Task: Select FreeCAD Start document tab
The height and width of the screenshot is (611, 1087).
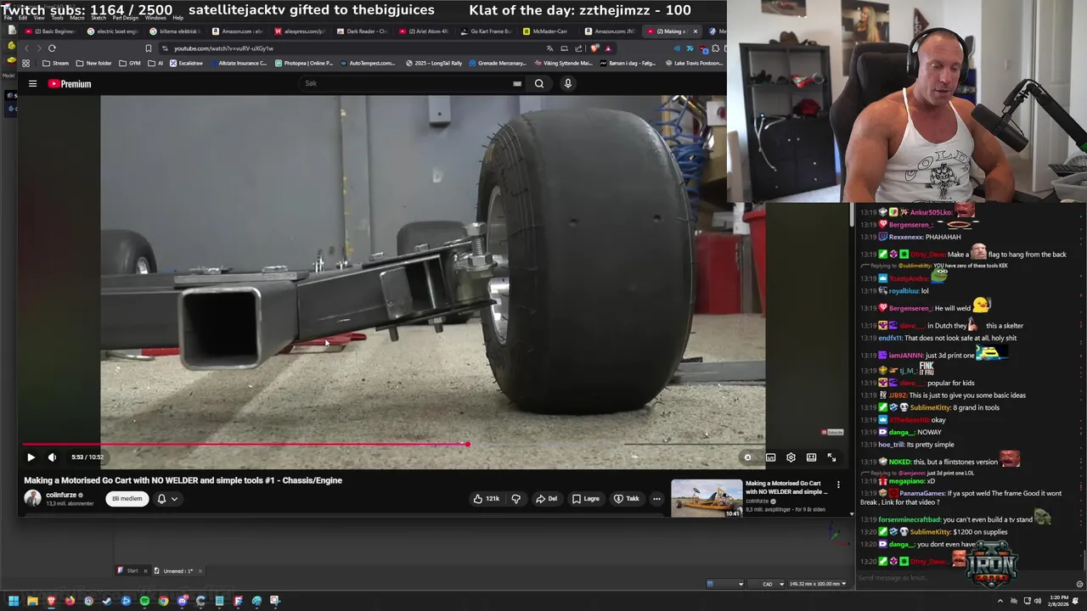Action: pyautogui.click(x=132, y=571)
